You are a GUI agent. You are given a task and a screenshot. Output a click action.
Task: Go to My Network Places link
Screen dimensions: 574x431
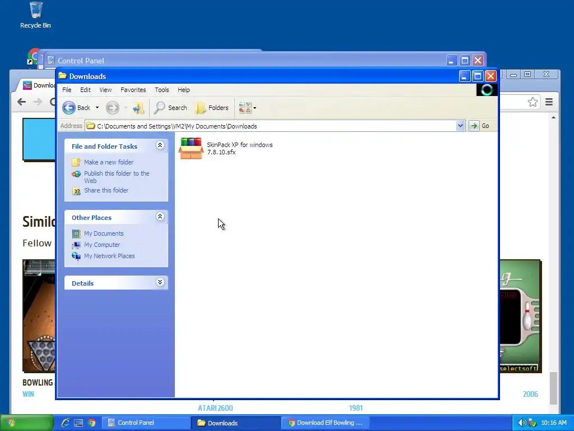tap(109, 256)
